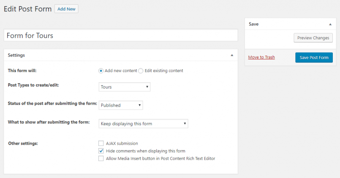Enable Allow Media Insert button checkbox
Screen dimensions: 340x178
coord(101,158)
